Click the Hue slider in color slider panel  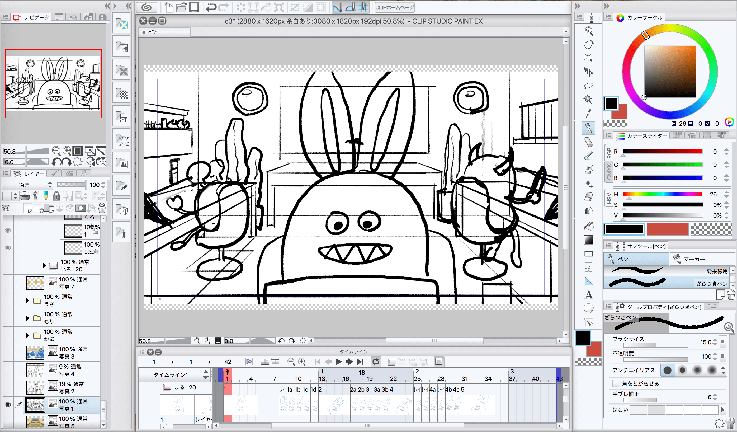(662, 194)
